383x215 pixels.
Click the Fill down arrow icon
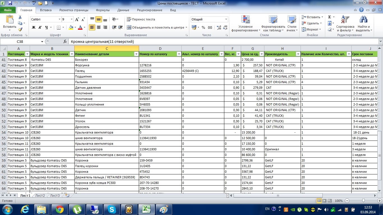click(x=329, y=23)
